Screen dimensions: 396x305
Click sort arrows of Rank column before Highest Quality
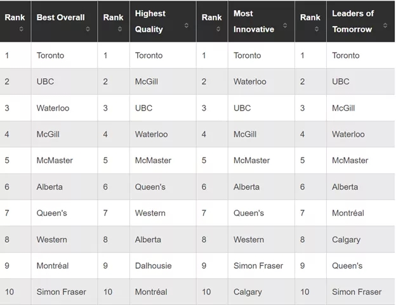tap(119, 29)
